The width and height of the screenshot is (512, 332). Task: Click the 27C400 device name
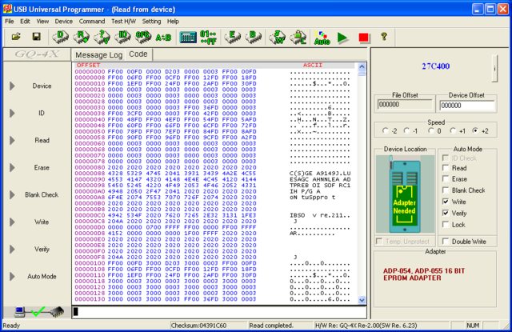pos(435,66)
